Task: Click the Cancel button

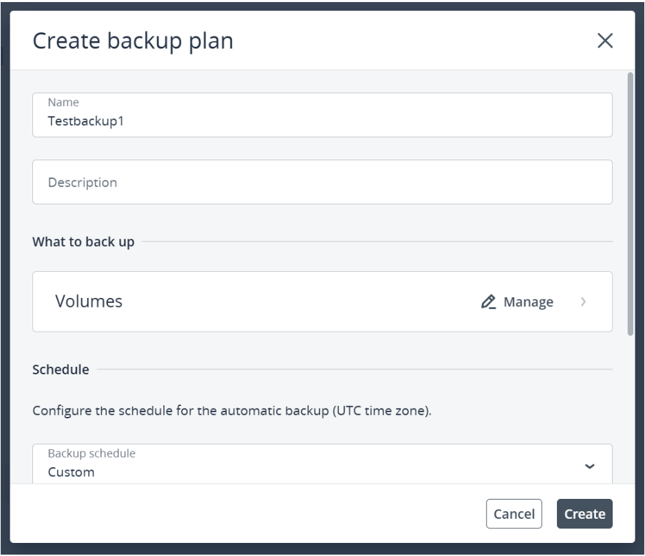Action: click(514, 513)
